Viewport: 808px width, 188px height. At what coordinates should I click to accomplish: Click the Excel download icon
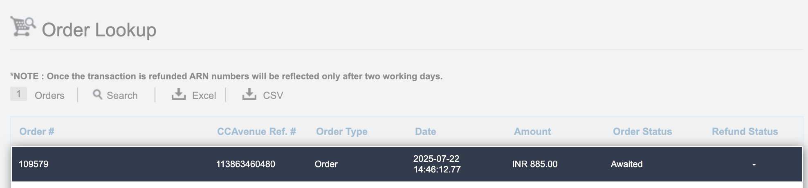tap(178, 94)
